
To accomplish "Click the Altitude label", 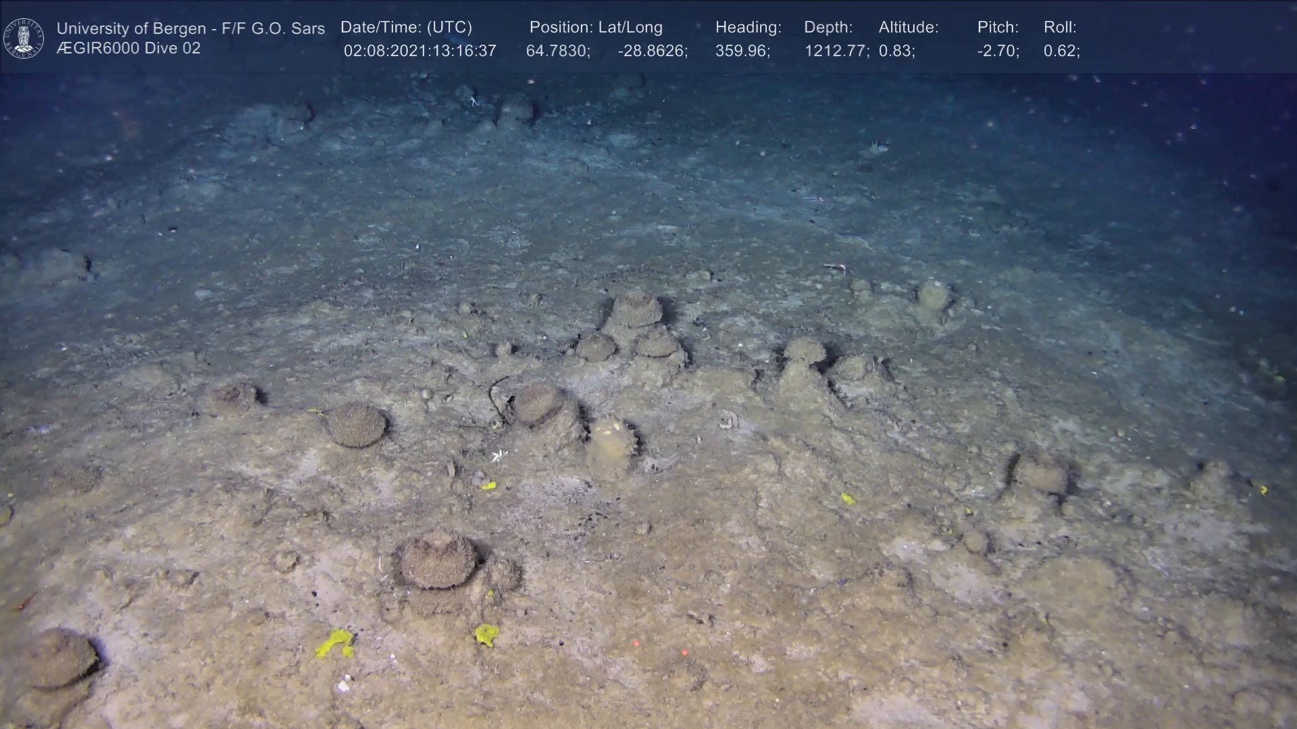I will (x=909, y=27).
